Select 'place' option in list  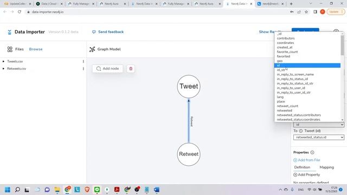pos(307,102)
